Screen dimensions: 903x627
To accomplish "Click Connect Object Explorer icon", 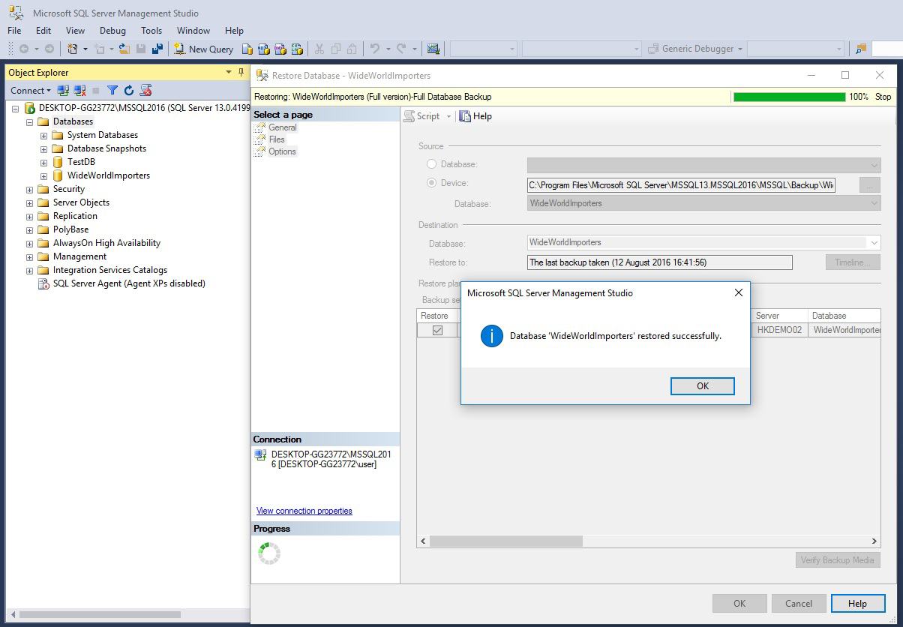I will 64,91.
